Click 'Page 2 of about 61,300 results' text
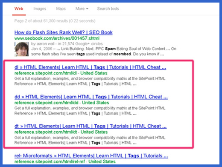The image size is (222, 167). (55, 21)
